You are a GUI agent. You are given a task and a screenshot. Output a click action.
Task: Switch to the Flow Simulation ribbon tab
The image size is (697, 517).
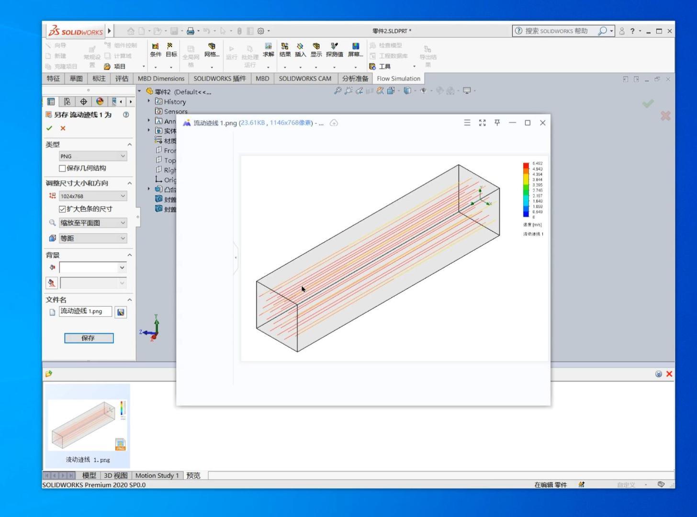(398, 78)
